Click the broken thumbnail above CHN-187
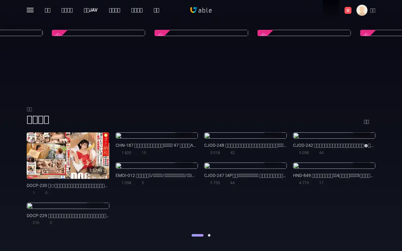The image size is (402, 251). coord(157,136)
